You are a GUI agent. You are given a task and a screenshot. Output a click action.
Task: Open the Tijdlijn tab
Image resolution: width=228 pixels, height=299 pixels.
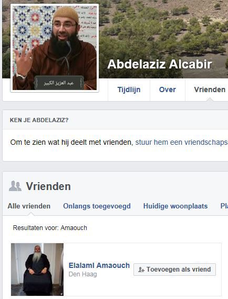point(129,89)
